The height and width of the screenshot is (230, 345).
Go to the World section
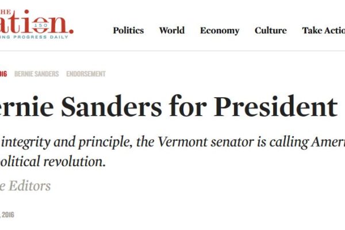(x=171, y=30)
